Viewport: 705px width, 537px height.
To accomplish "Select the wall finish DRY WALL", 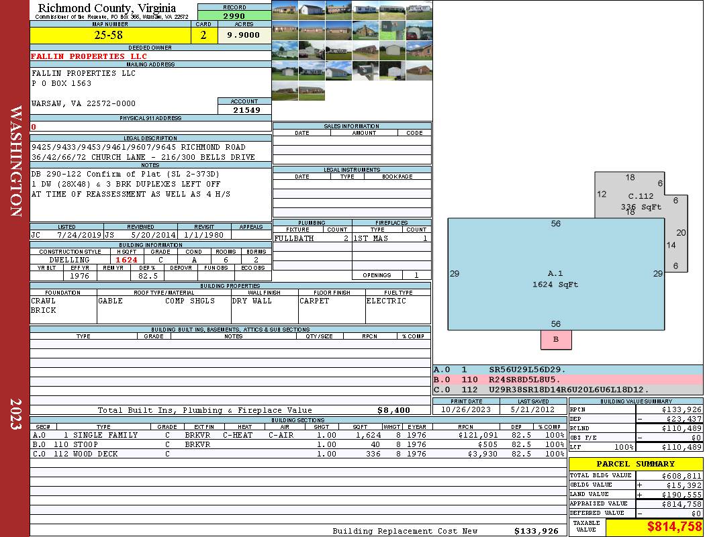I will click(252, 301).
